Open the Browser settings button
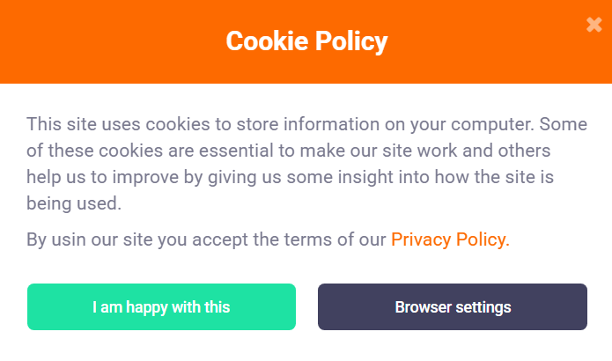 [x=453, y=306]
